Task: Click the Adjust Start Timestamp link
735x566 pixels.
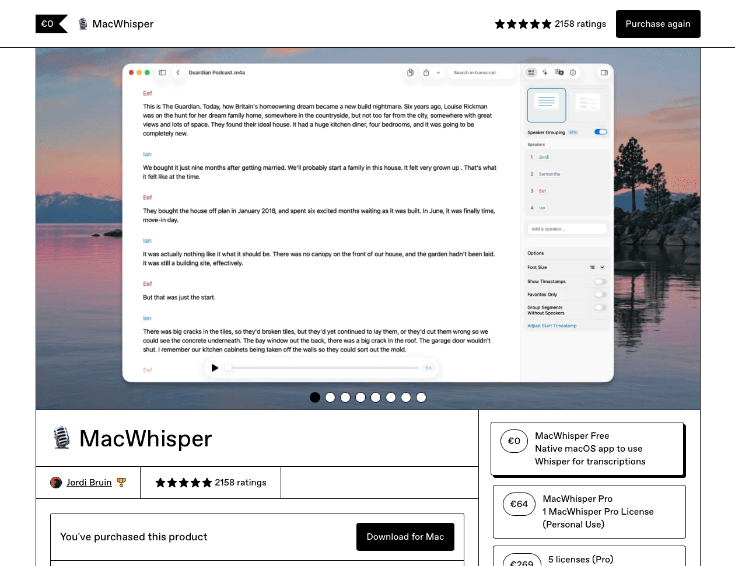Action: 552,326
